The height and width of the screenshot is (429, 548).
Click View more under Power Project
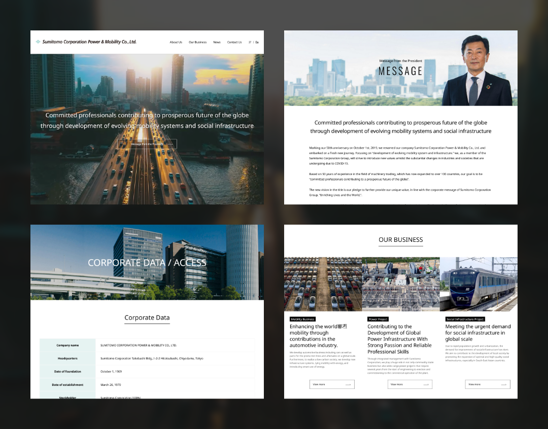409,384
